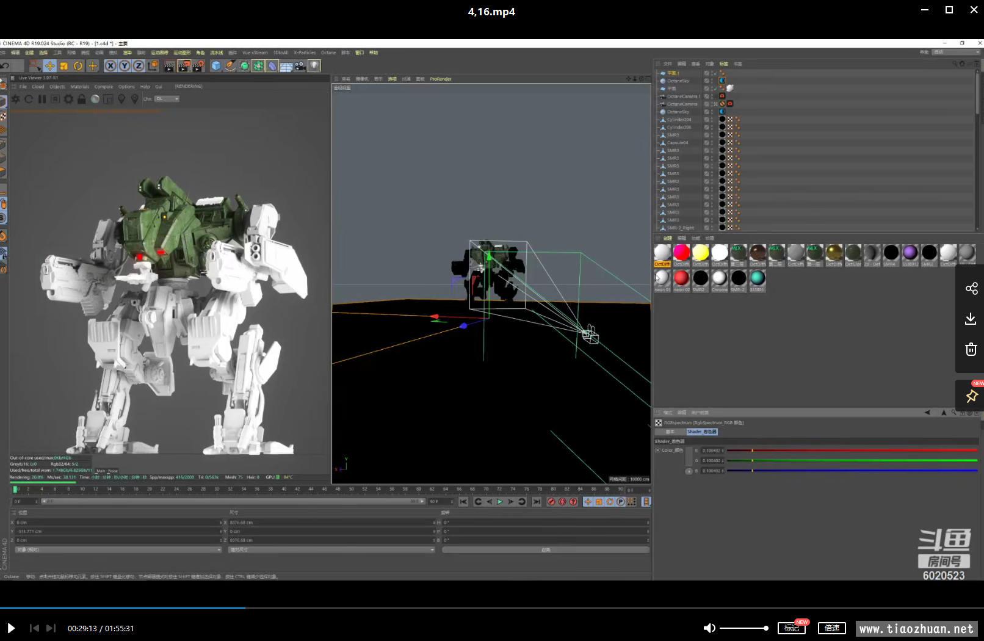
Task: Click the red R color slider
Action: point(852,451)
